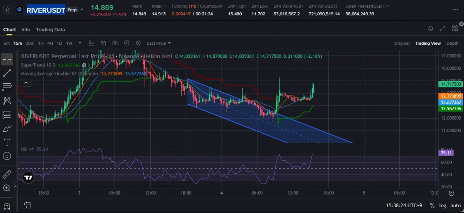Collapse the indicator legend chevron
Image resolution: width=464 pixels, height=213 pixels.
[x=26, y=82]
